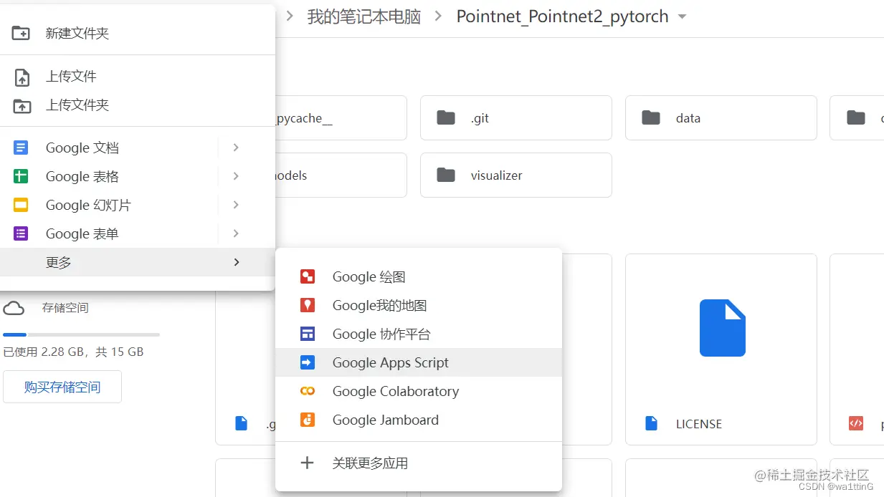Open the .git folder card
Screen dimensions: 884x497
click(516, 117)
